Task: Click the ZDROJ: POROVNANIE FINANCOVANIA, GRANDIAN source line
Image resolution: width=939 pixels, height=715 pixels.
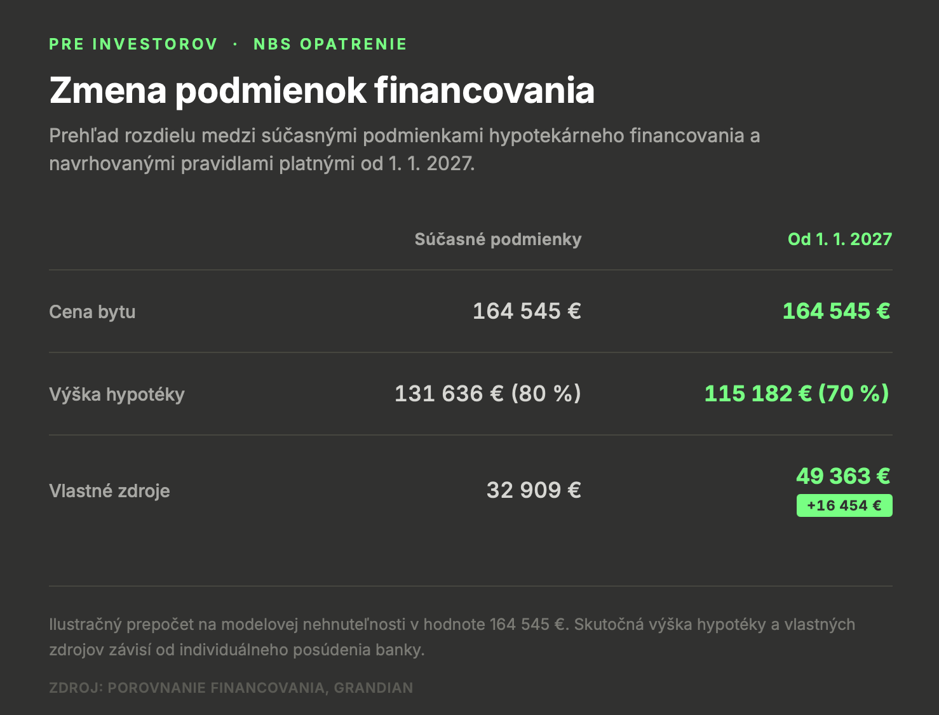Action: tap(231, 688)
